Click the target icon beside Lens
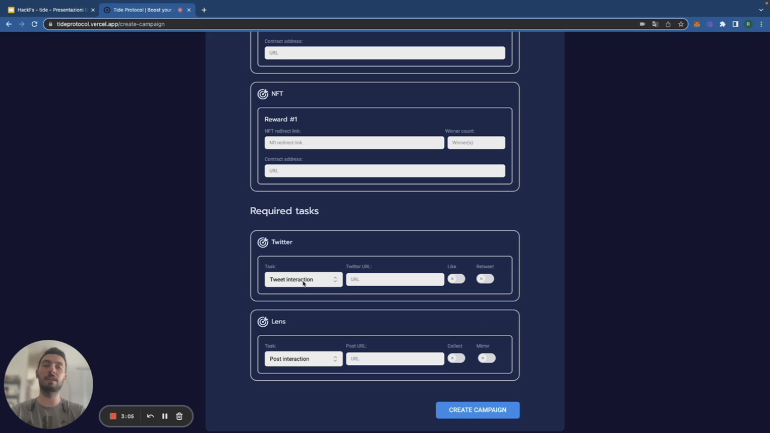Image resolution: width=770 pixels, height=433 pixels. (263, 322)
